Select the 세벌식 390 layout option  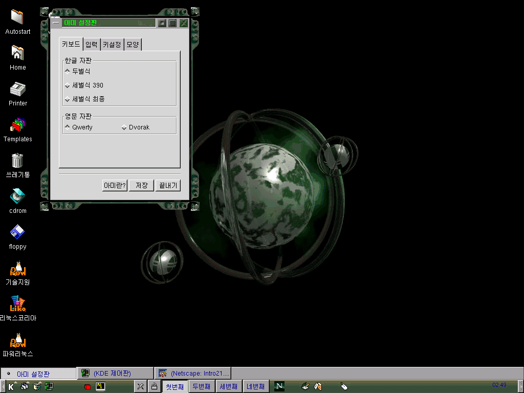68,85
